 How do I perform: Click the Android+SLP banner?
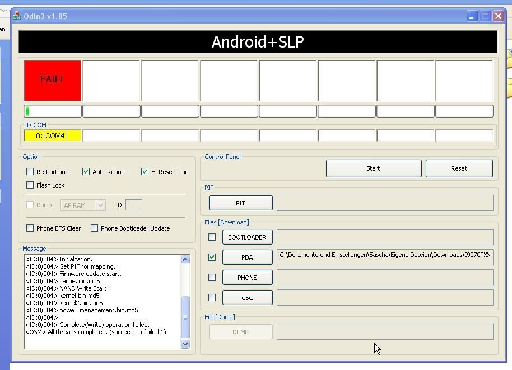click(x=258, y=42)
